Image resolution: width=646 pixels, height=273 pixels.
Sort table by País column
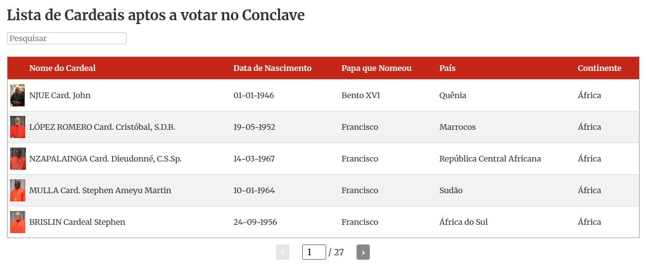[447, 68]
